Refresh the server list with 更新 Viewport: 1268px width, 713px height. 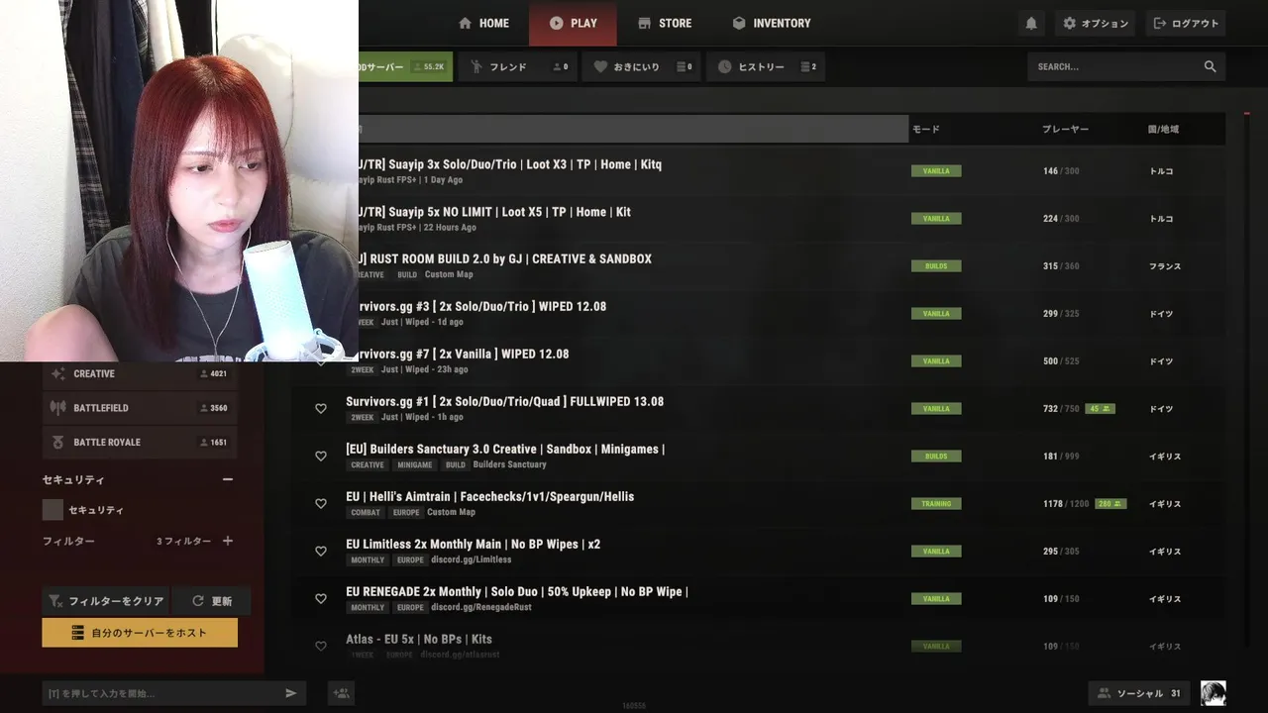click(211, 601)
